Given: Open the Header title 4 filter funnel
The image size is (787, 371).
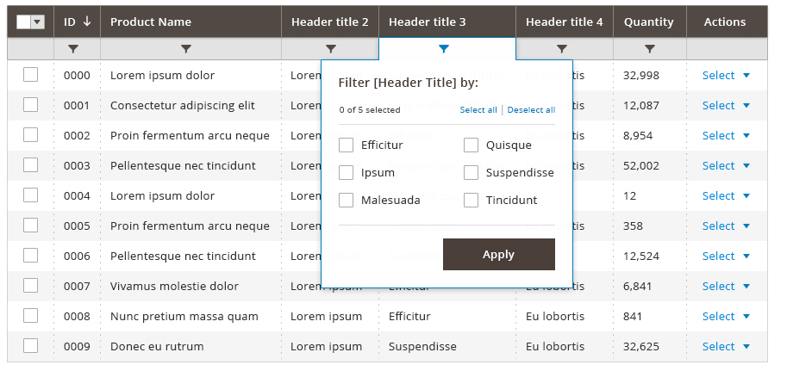Looking at the screenshot, I should 562,49.
